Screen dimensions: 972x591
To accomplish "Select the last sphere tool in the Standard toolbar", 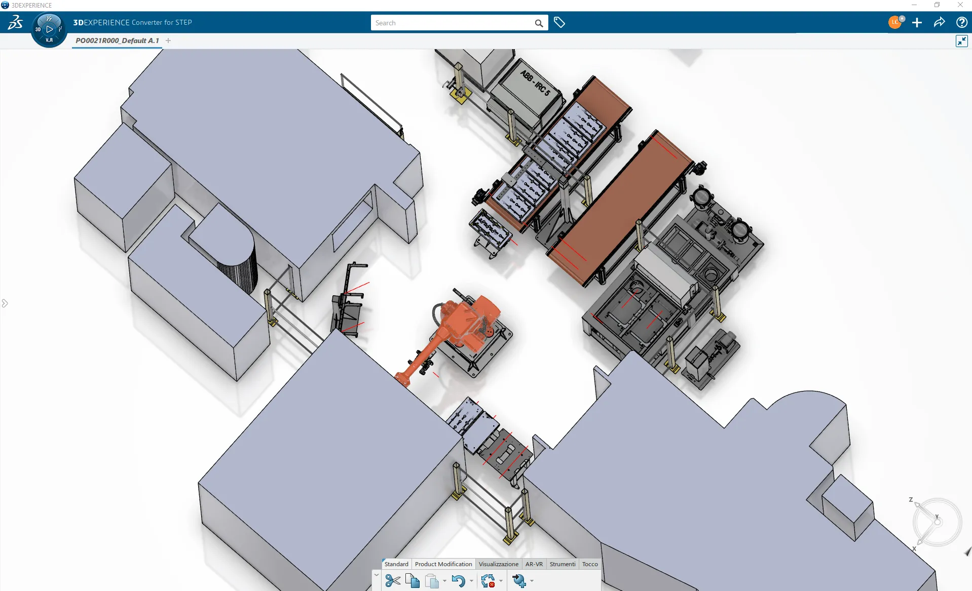I will click(520, 581).
